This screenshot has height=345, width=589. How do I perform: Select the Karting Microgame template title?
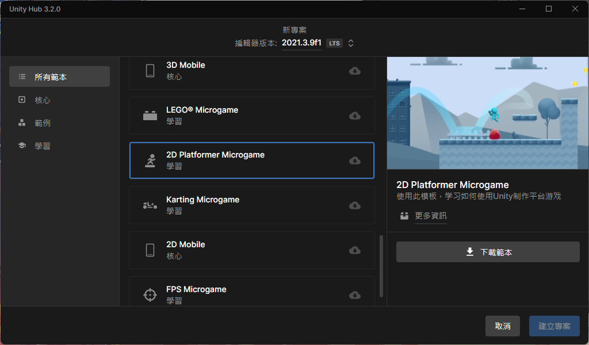pyautogui.click(x=203, y=200)
